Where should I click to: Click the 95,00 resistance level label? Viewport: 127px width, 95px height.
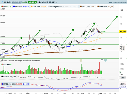(x=3, y=16)
